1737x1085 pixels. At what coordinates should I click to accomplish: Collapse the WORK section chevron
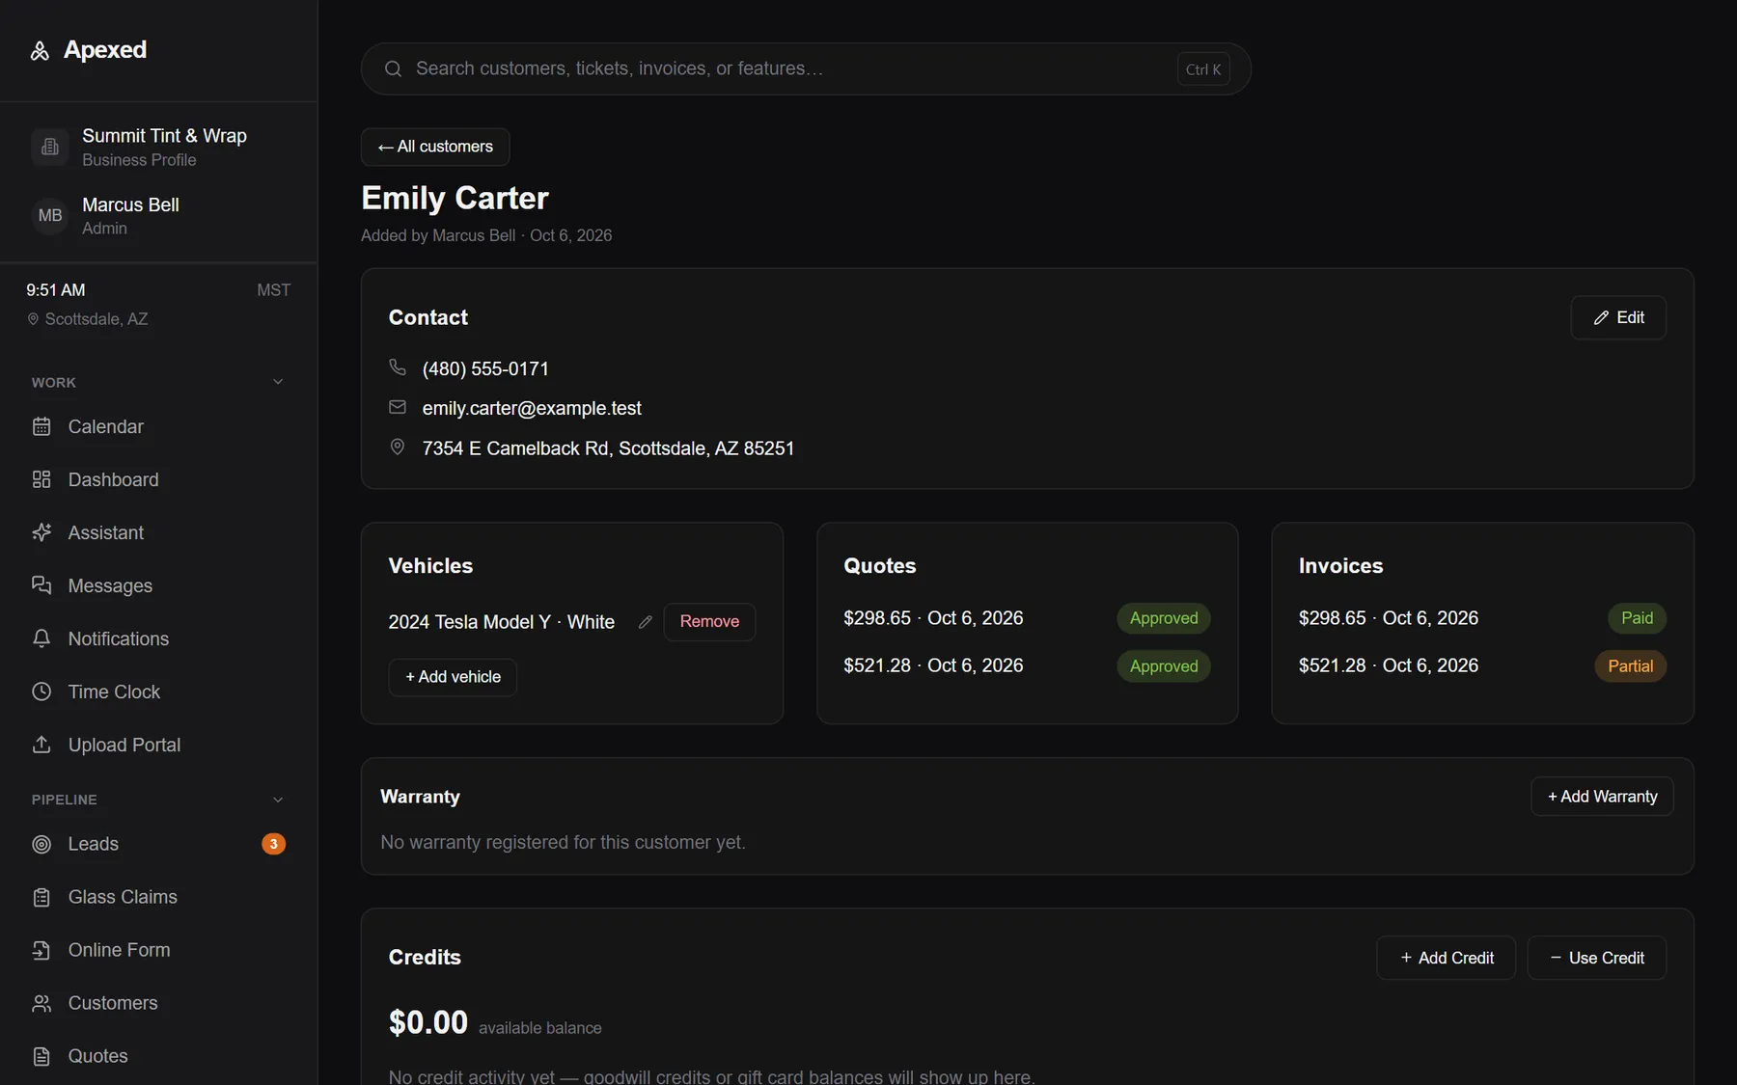click(x=278, y=382)
